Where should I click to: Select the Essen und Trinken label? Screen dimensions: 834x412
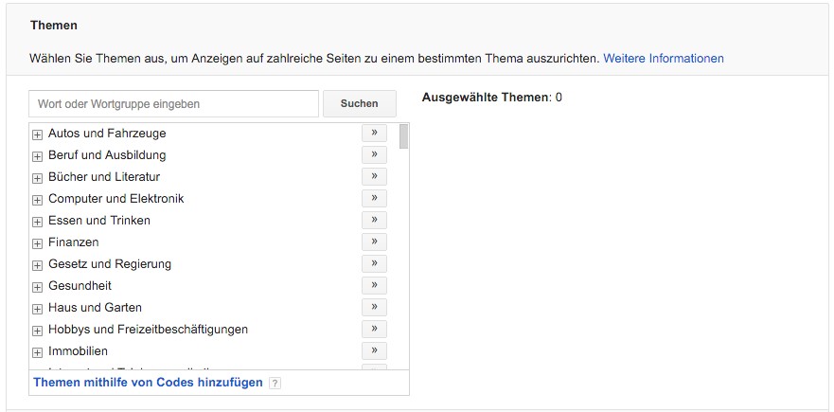[99, 221]
